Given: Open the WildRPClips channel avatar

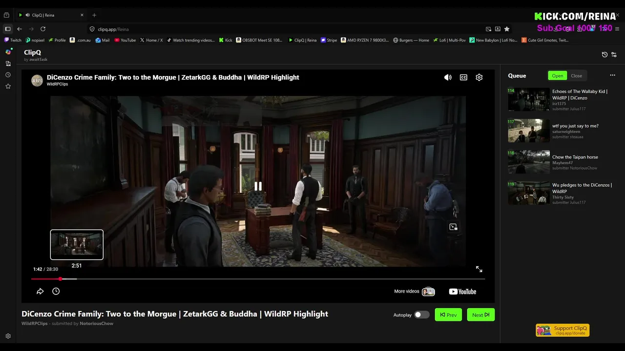Looking at the screenshot, I should (37, 80).
